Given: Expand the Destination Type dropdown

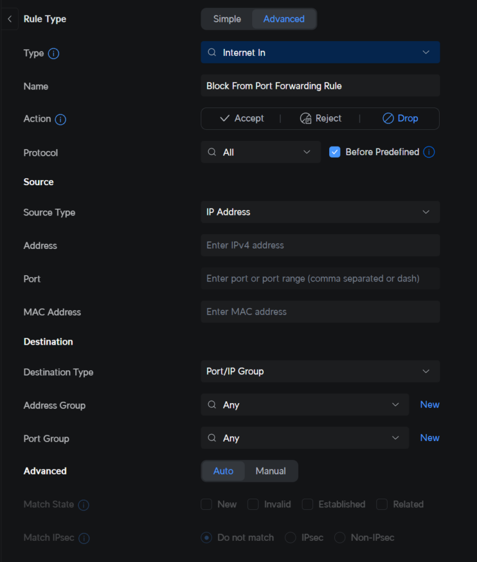Looking at the screenshot, I should [x=320, y=371].
